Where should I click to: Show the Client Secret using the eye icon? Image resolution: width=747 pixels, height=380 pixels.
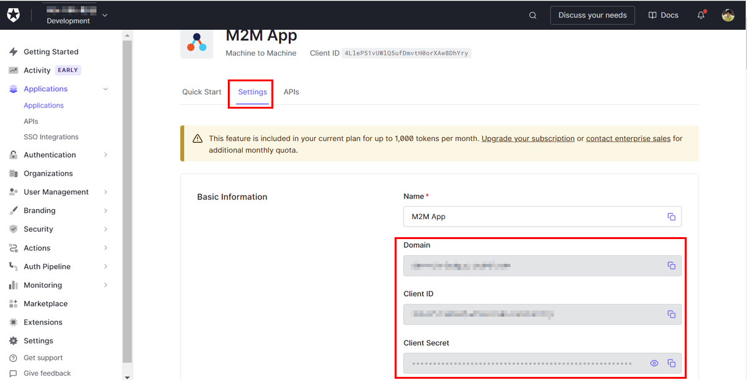point(654,363)
